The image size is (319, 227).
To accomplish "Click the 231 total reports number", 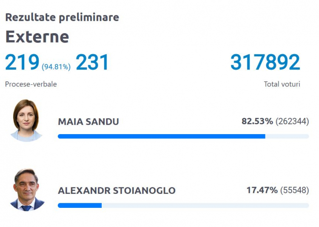I will (x=92, y=62).
